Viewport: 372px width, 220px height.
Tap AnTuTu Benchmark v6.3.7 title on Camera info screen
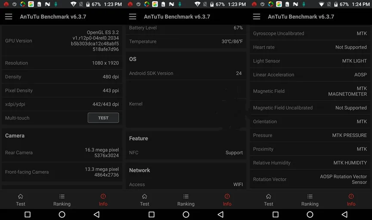pyautogui.click(x=53, y=17)
